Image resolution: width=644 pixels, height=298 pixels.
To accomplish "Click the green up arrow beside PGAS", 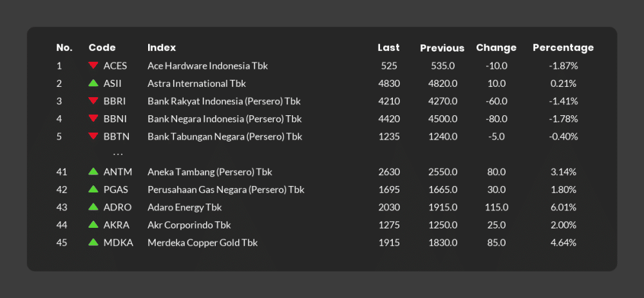I will click(93, 189).
